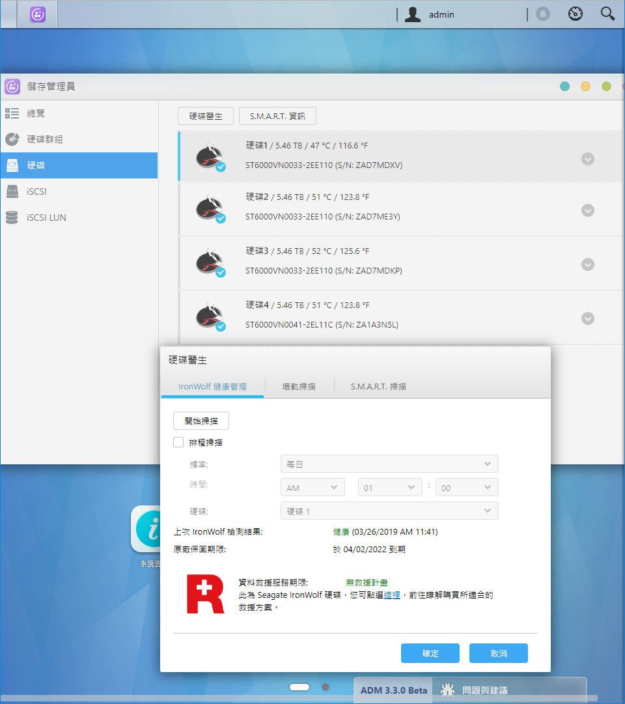This screenshot has width=625, height=704.
Task: Open Storage Manager icon in top taskbar
Action: [38, 14]
